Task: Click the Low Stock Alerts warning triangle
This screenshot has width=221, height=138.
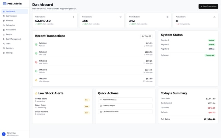Action: (x=36, y=93)
